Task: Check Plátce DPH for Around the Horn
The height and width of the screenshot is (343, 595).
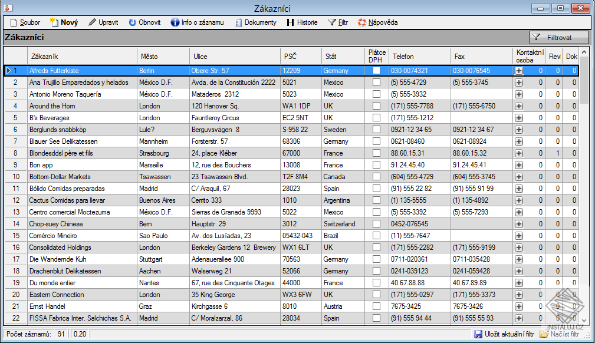Action: (x=376, y=106)
